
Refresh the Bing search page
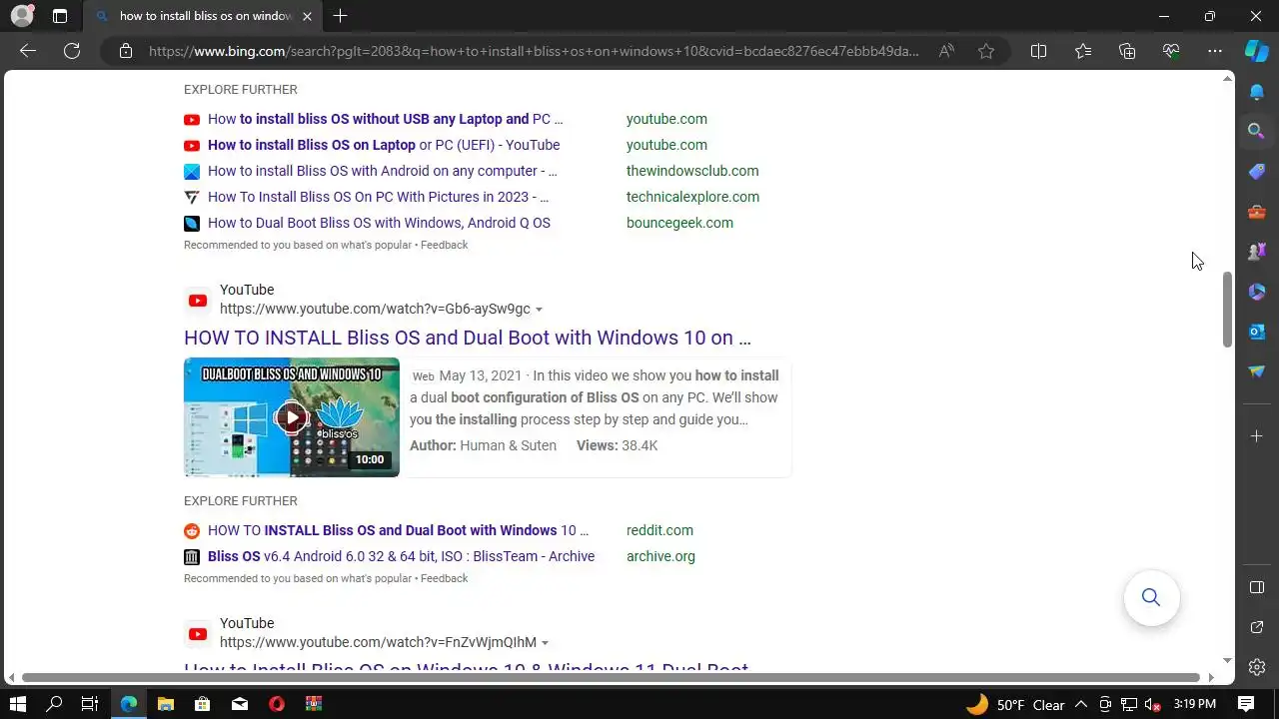72,51
